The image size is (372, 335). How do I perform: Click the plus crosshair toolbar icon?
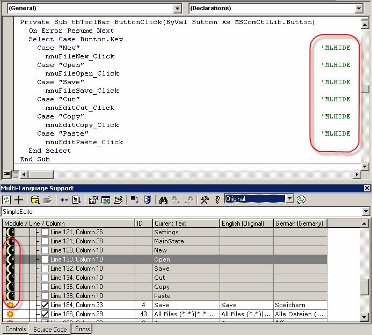[19, 199]
